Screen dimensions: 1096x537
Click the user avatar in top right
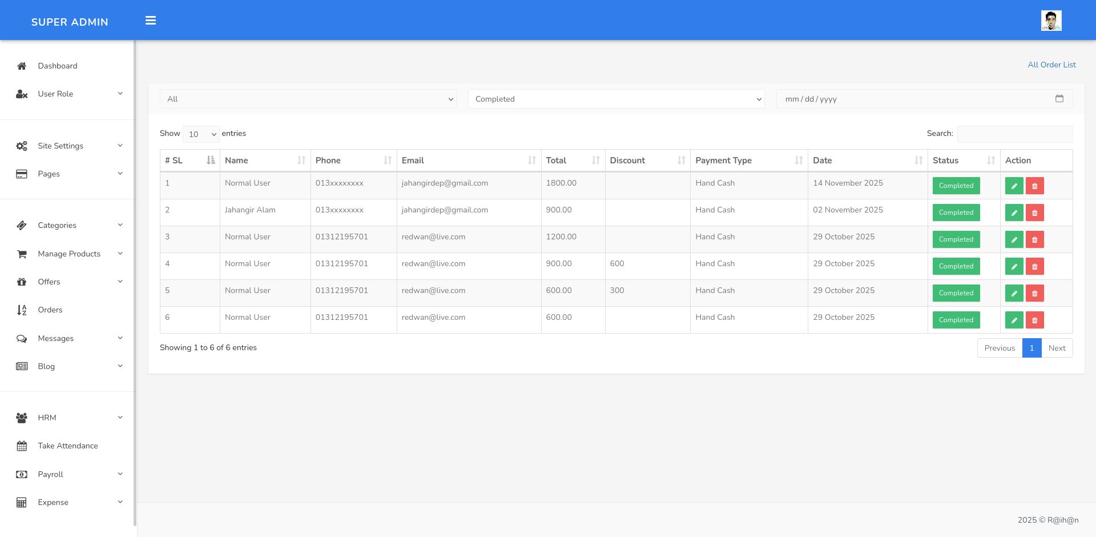click(1050, 21)
